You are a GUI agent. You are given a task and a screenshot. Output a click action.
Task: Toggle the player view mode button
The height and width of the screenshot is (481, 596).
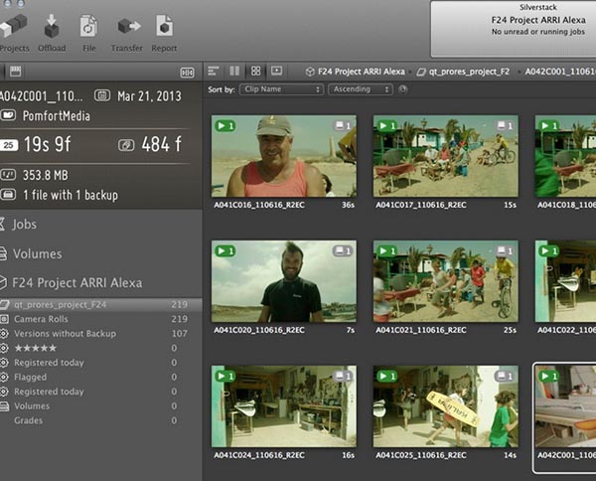[x=276, y=72]
